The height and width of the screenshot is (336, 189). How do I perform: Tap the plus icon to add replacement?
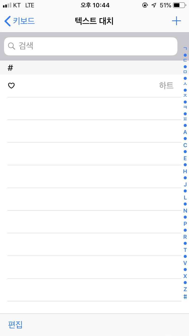click(176, 21)
